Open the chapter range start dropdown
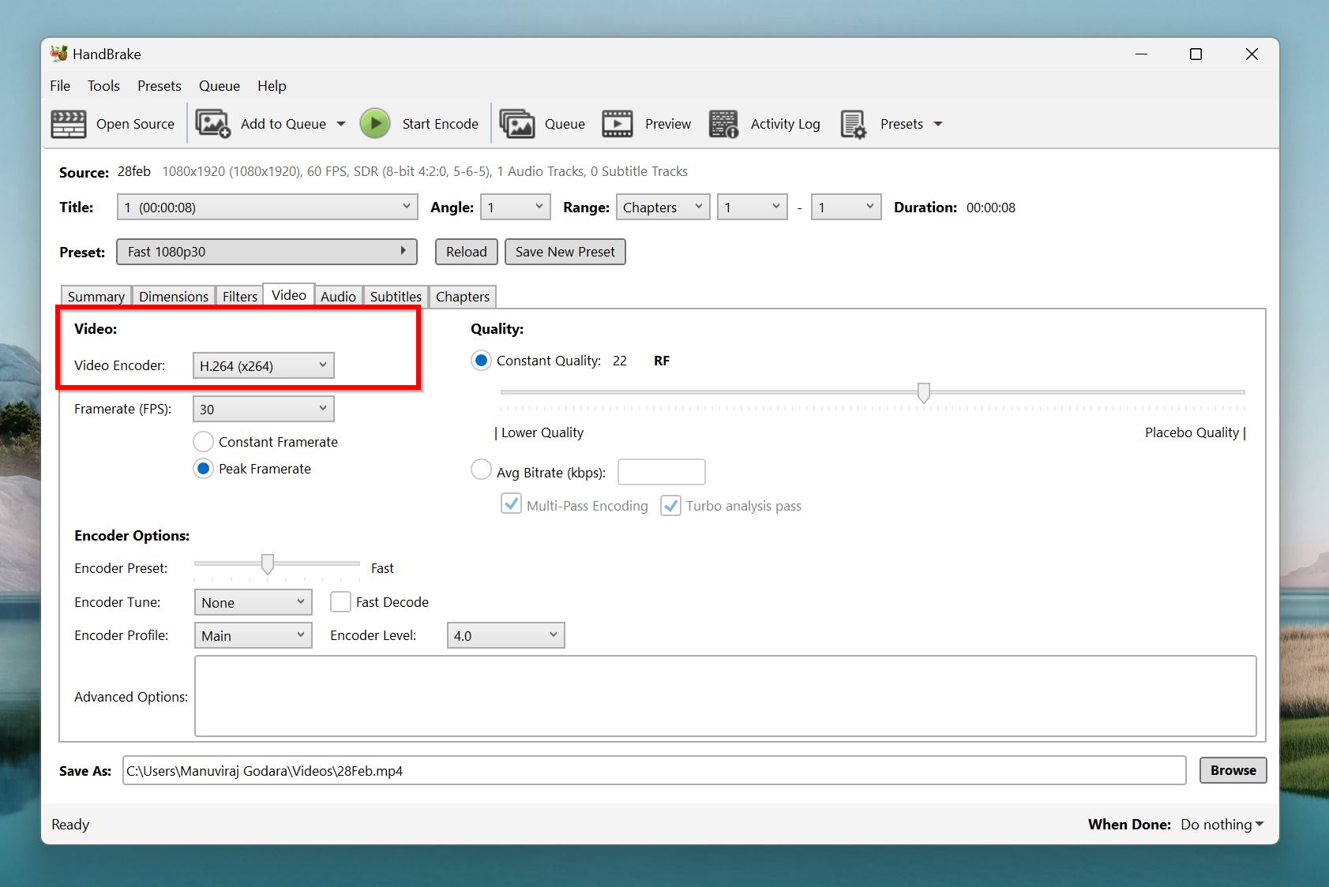The width and height of the screenshot is (1329, 887). point(753,207)
